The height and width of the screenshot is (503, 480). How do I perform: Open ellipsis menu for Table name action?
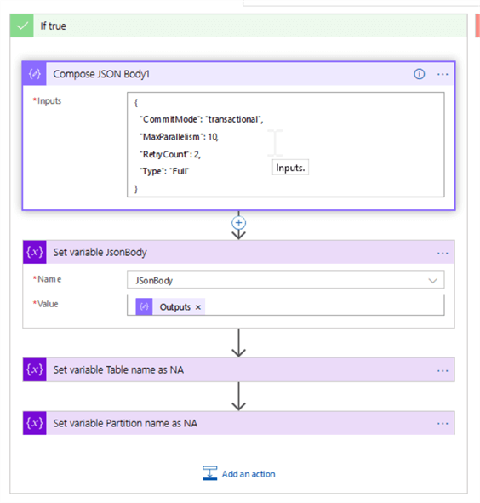(x=443, y=370)
